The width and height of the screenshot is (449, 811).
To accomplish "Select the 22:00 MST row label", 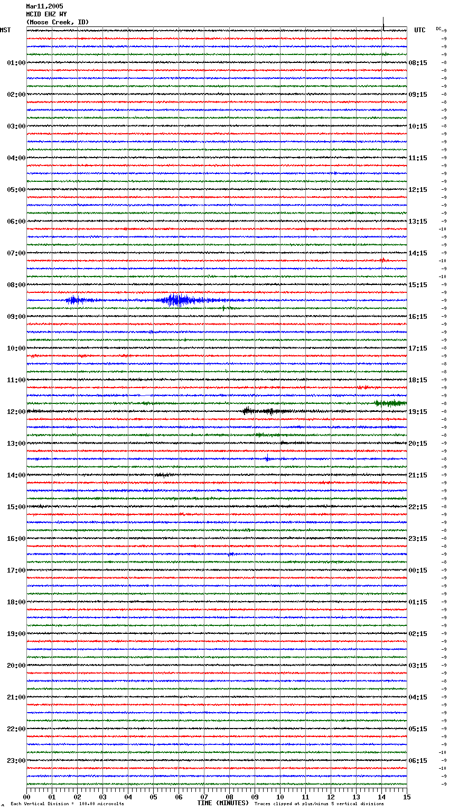I will [x=16, y=729].
